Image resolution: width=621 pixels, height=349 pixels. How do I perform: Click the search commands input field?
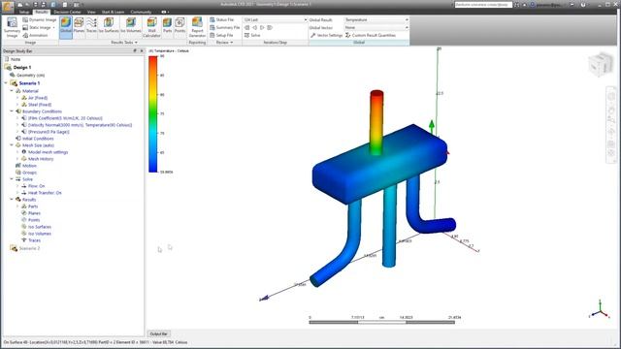[x=483, y=5]
